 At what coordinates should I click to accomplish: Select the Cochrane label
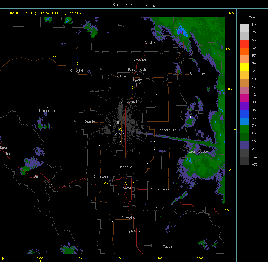pos(100,177)
